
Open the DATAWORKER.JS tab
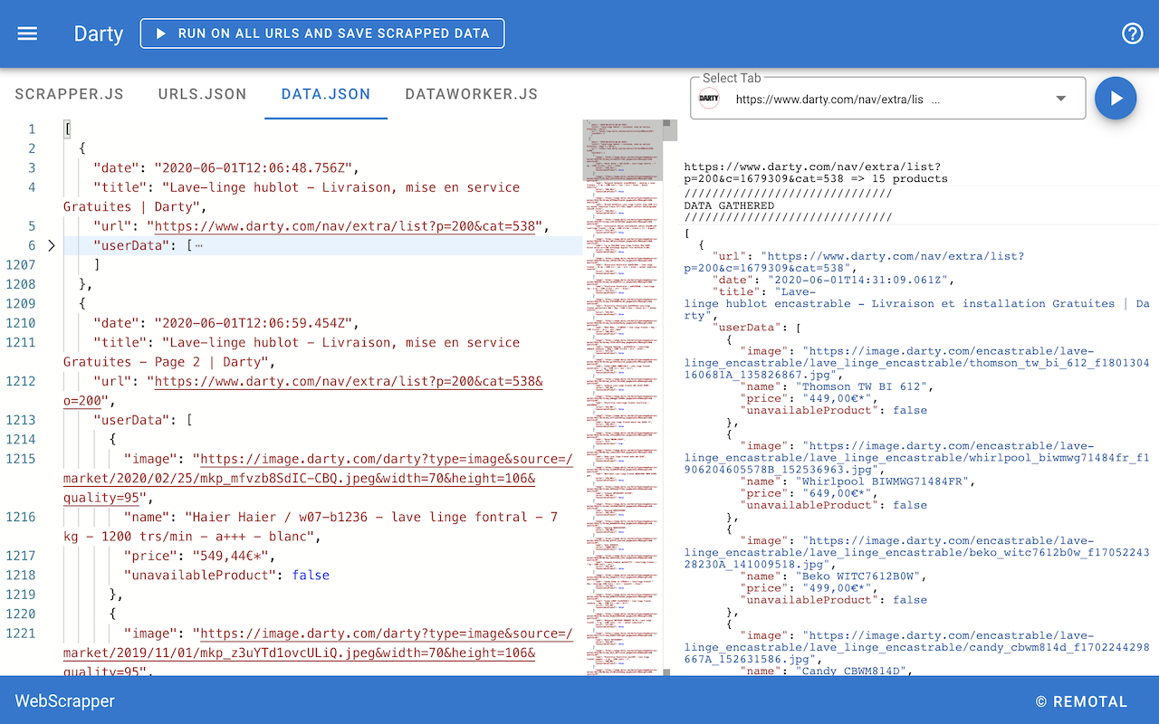point(472,94)
